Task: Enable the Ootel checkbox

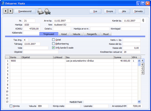Action: (53, 40)
